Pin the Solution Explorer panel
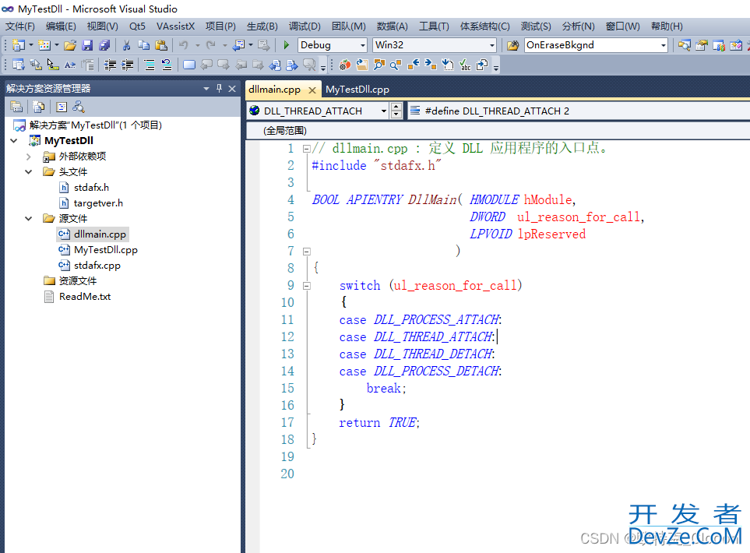The image size is (750, 553). coord(219,88)
